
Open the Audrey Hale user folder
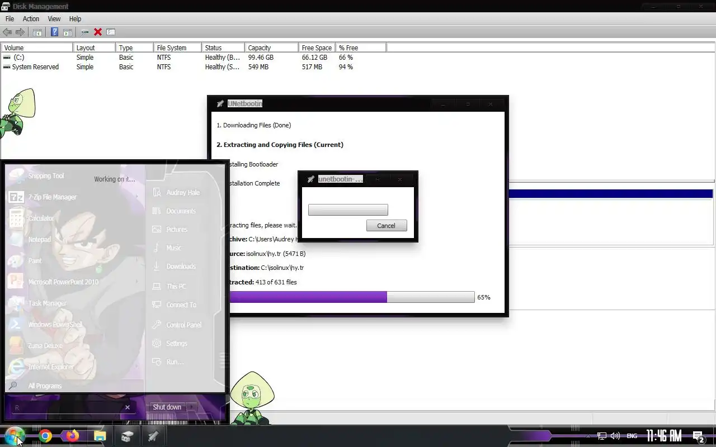182,193
